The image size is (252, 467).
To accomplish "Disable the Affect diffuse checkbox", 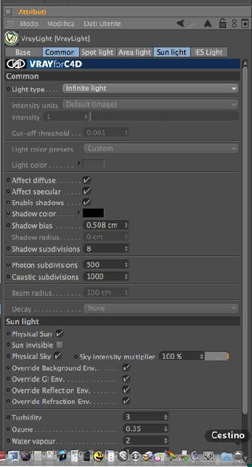I will point(86,180).
